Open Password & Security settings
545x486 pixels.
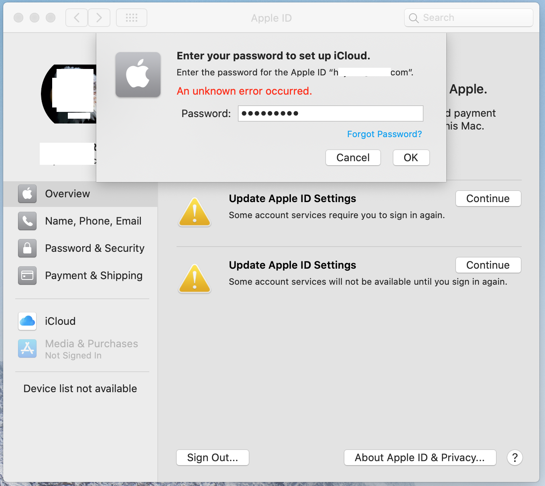pos(95,248)
